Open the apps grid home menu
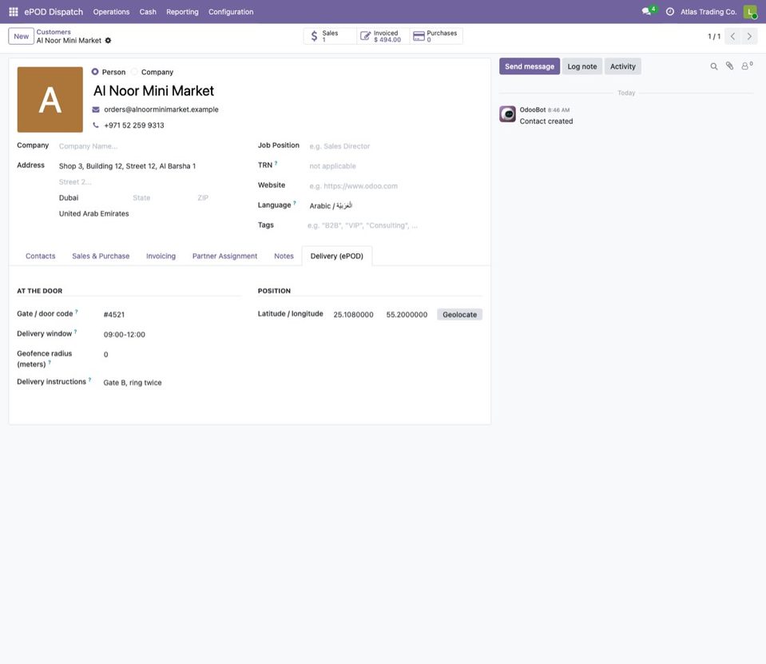 coord(14,12)
